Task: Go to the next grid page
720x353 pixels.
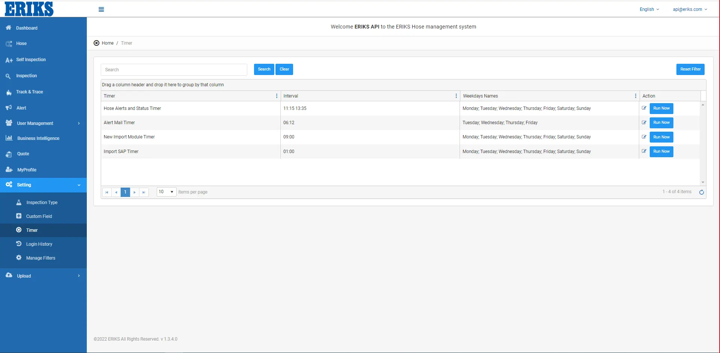Action: click(x=135, y=192)
